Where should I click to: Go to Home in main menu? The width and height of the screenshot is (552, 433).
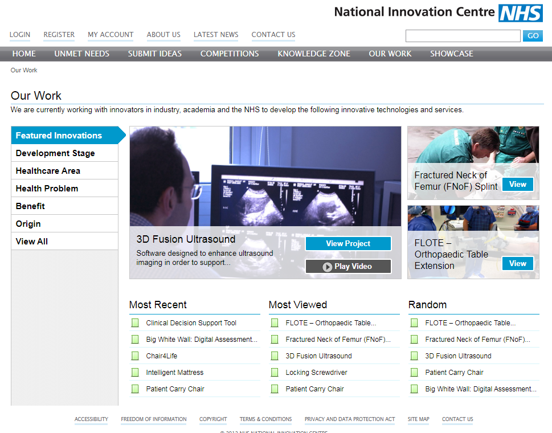point(24,54)
